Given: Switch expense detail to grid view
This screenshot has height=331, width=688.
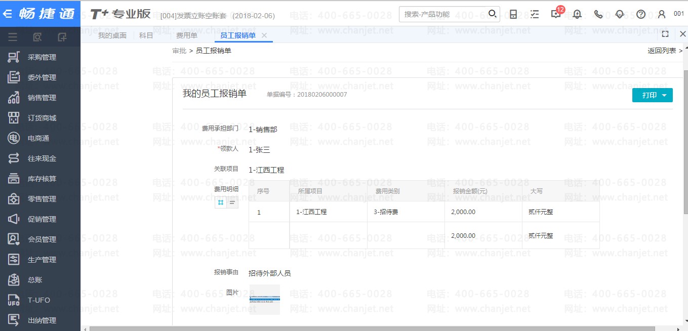Looking at the screenshot, I should pyautogui.click(x=221, y=202).
